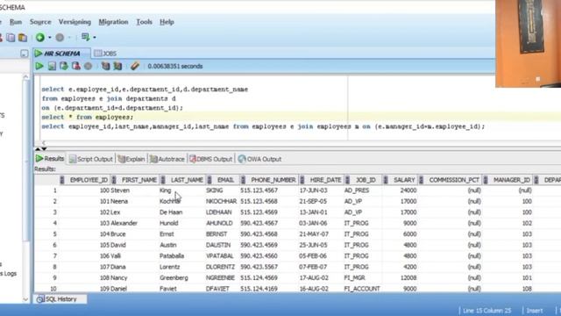The width and height of the screenshot is (561, 316).
Task: Click the salary cell 12008
Action: [x=408, y=278]
